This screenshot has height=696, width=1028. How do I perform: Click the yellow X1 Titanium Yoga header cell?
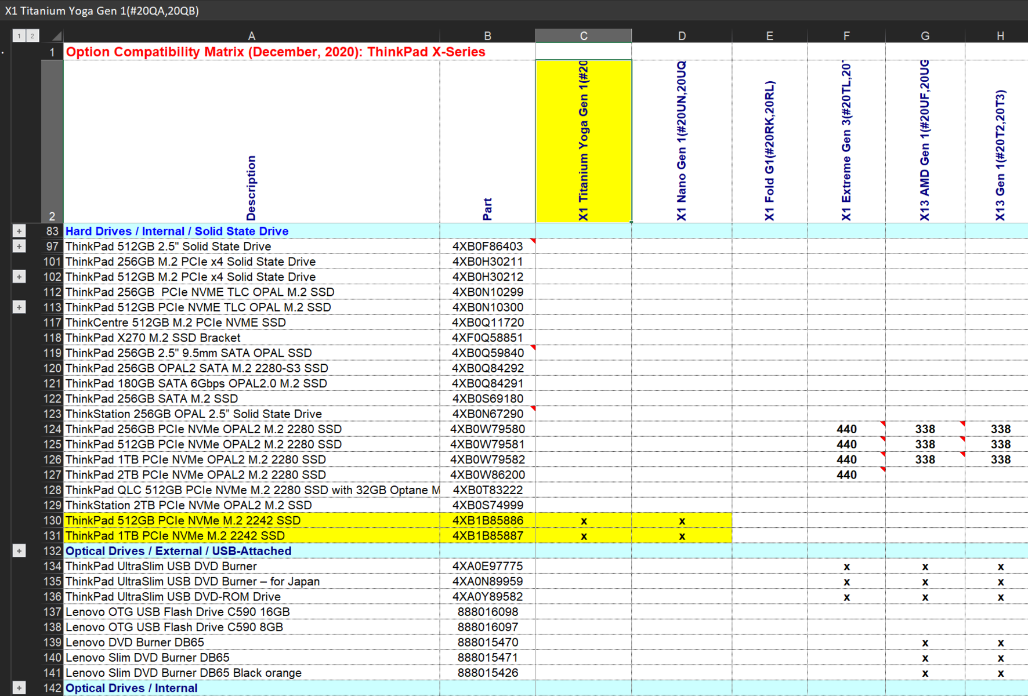coord(584,142)
